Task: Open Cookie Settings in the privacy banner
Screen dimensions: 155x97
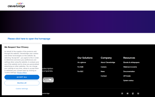Action: 22,89
